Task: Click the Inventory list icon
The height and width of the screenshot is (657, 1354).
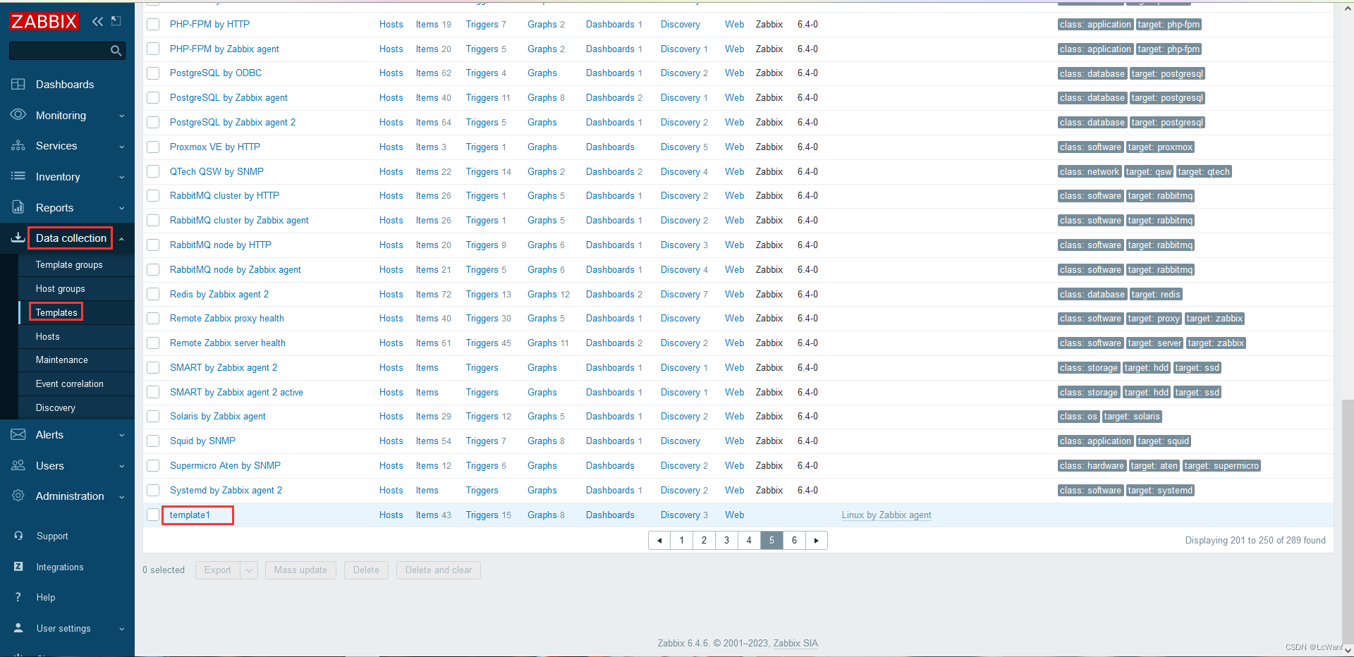Action: click(x=18, y=176)
